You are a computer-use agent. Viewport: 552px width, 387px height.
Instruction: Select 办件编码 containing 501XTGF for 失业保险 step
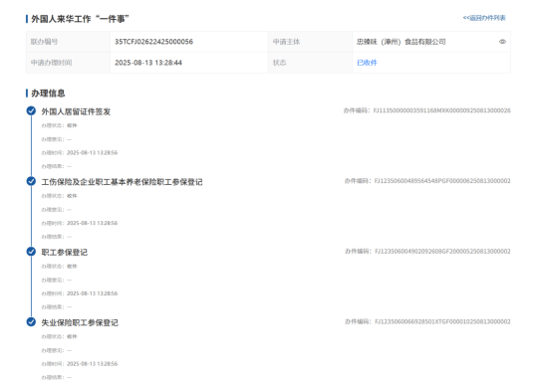click(x=427, y=321)
